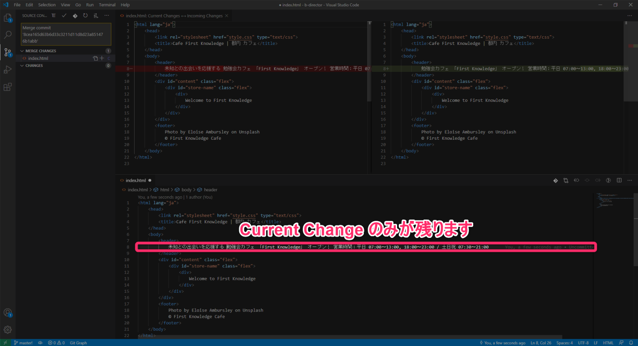The width and height of the screenshot is (638, 346).
Task: Open Git Graph from the status bar
Action: tap(78, 343)
